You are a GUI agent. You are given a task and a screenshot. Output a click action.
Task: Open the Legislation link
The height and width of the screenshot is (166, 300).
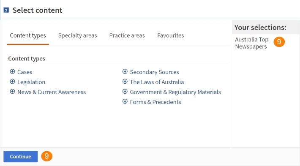(31, 82)
